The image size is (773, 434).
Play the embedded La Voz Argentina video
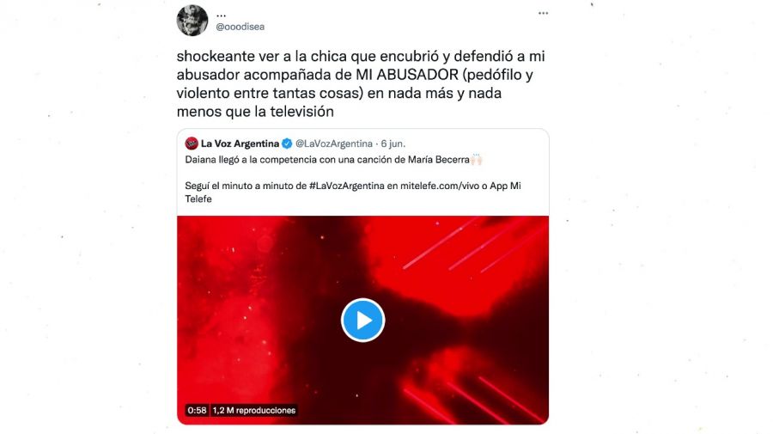click(362, 320)
